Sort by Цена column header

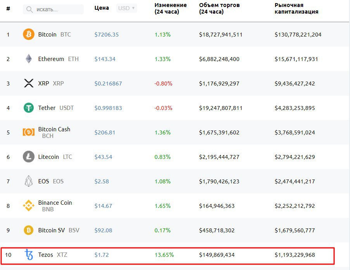point(102,8)
